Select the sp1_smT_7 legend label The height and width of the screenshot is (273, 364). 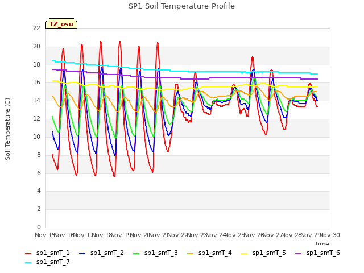coord(53,262)
